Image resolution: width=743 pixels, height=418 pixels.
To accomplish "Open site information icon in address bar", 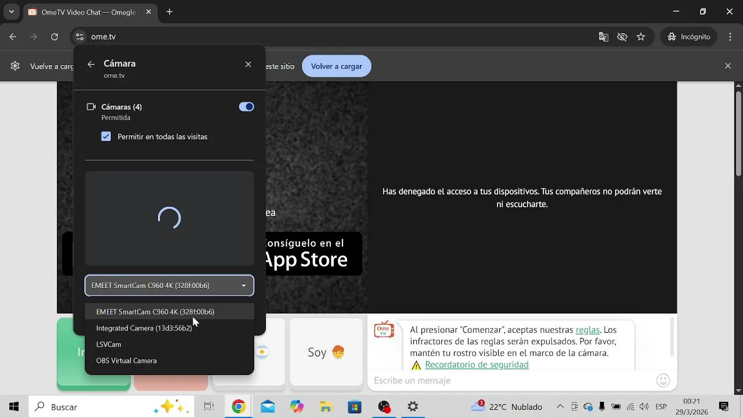I will pyautogui.click(x=80, y=37).
